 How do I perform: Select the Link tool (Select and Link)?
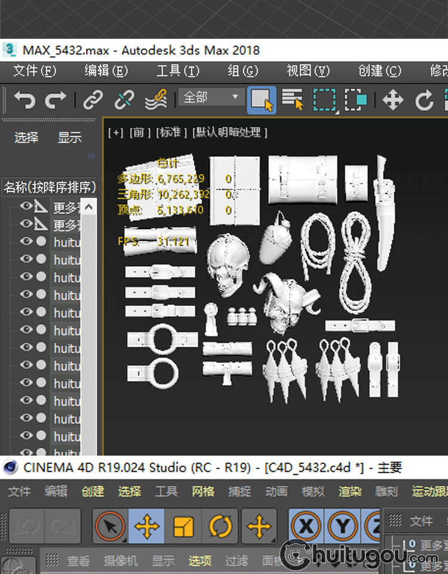tap(93, 100)
